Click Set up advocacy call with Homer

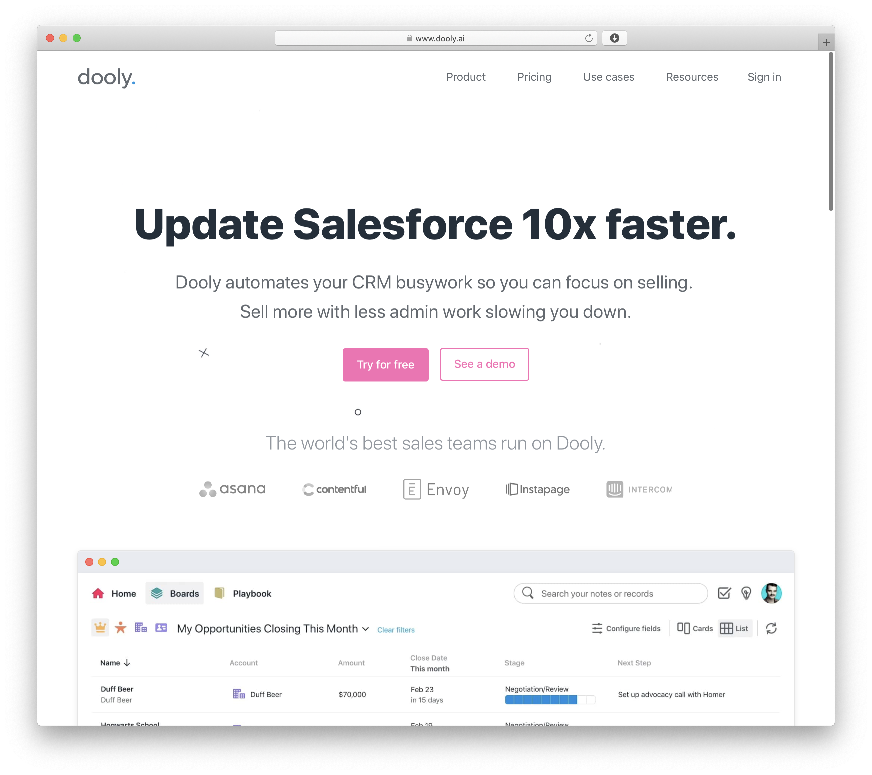[x=671, y=694]
